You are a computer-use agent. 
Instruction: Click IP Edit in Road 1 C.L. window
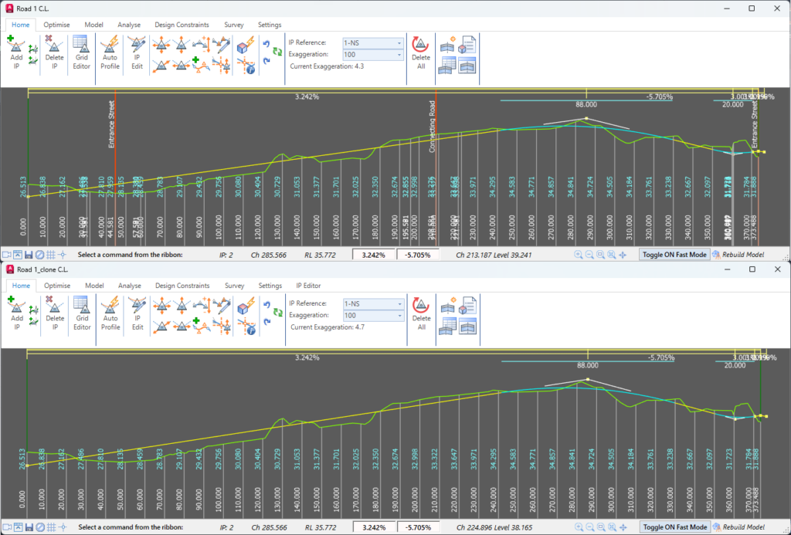pos(137,53)
